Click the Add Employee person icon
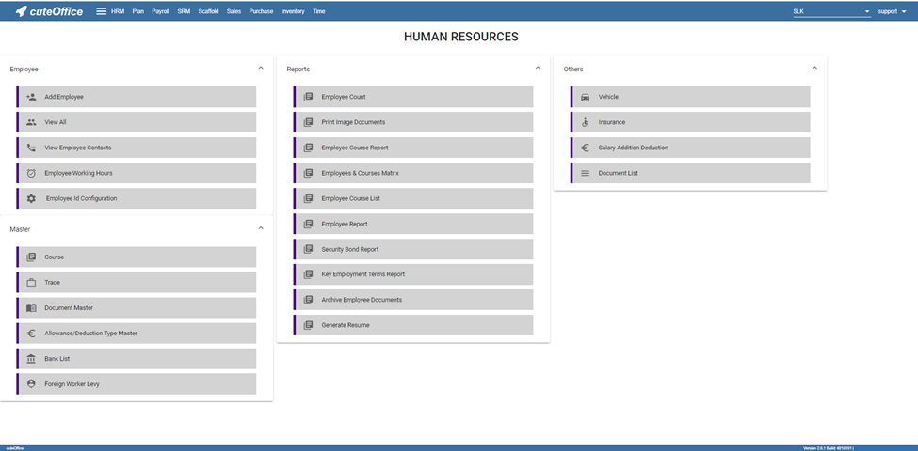The width and height of the screenshot is (918, 451). [x=31, y=97]
